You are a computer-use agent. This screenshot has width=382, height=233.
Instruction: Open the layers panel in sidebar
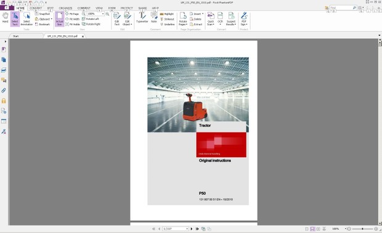4,70
